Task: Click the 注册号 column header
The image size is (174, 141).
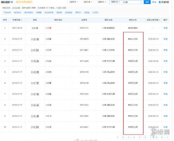Action: (84, 20)
